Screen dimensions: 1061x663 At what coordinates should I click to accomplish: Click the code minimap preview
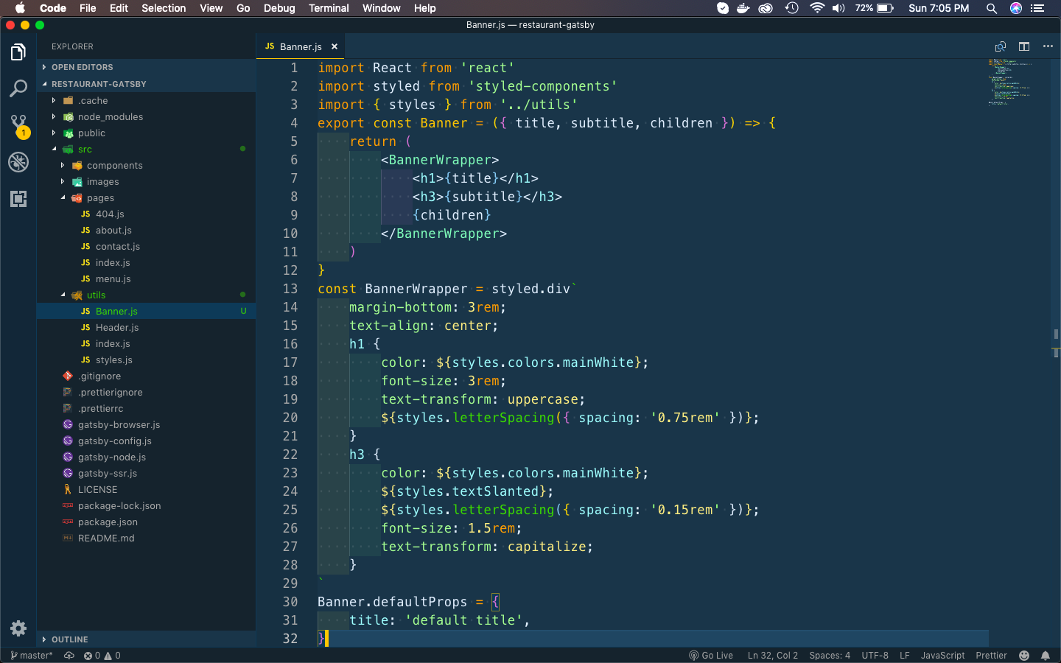(1009, 83)
